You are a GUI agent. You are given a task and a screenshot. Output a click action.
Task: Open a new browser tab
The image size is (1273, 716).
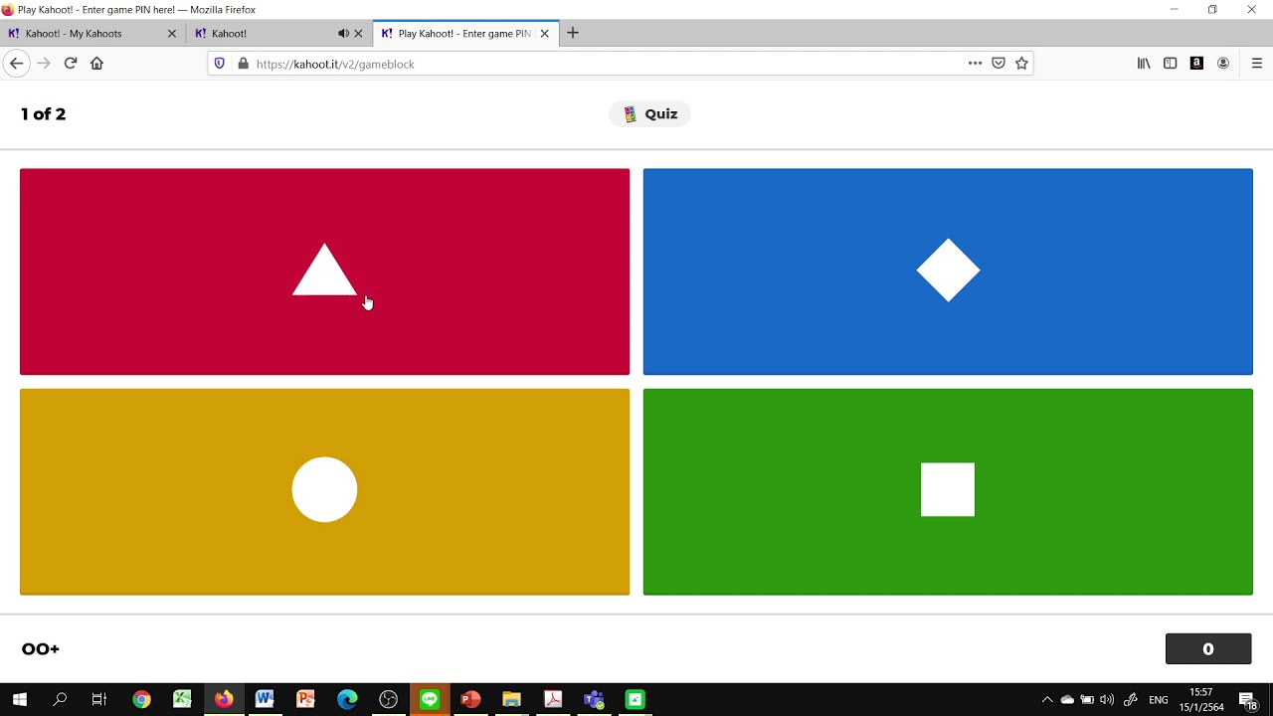click(573, 33)
